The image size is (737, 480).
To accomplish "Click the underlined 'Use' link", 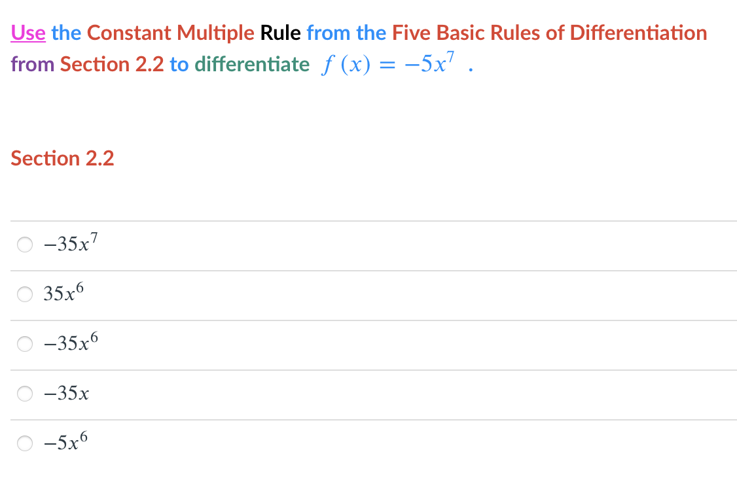I will (28, 33).
